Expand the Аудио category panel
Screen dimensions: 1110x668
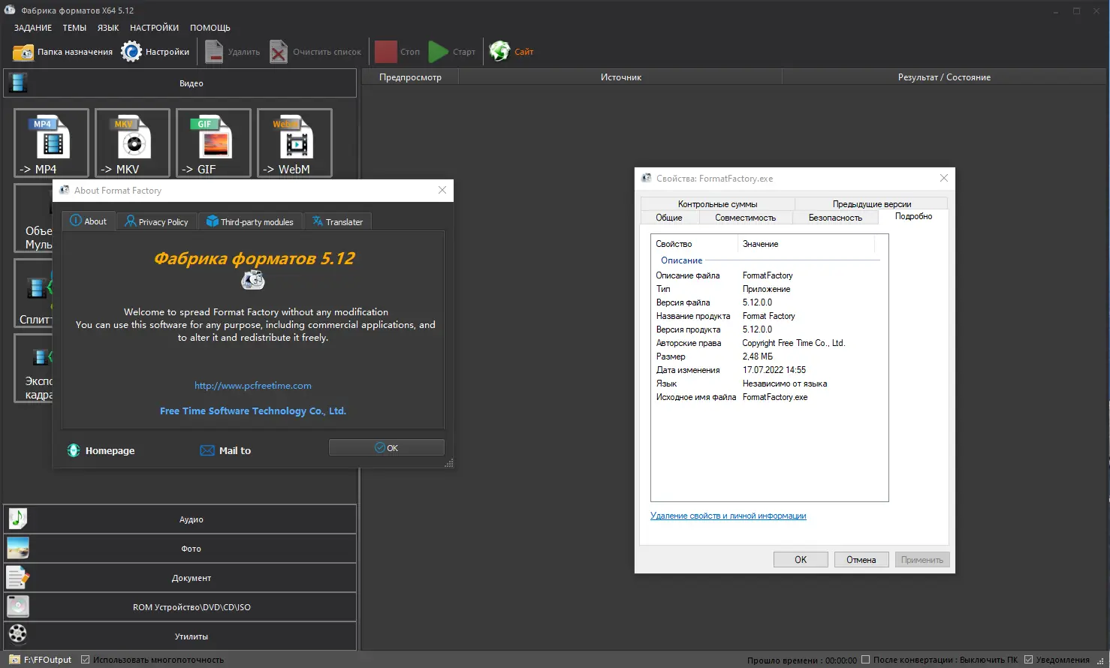[180, 519]
